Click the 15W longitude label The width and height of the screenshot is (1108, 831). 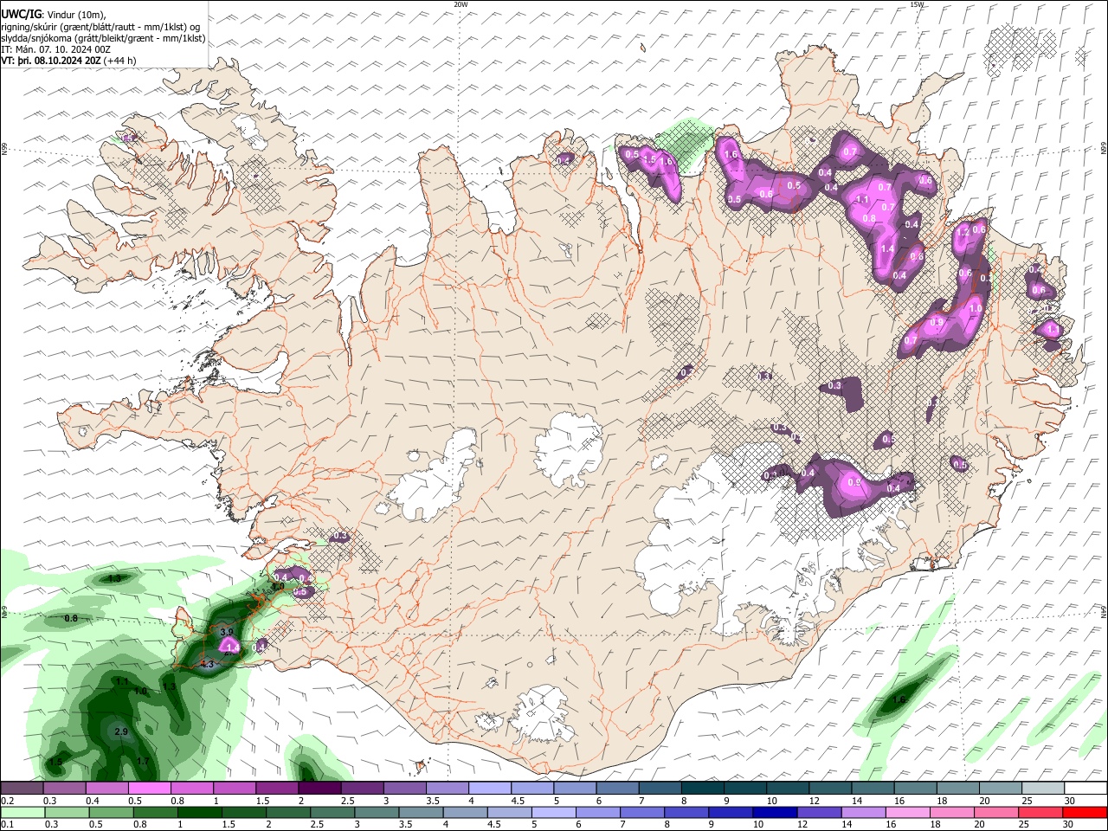coord(917,4)
